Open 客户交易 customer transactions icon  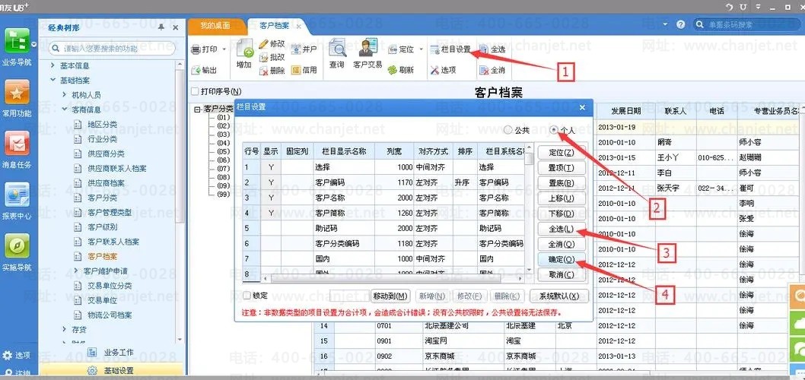367,48
